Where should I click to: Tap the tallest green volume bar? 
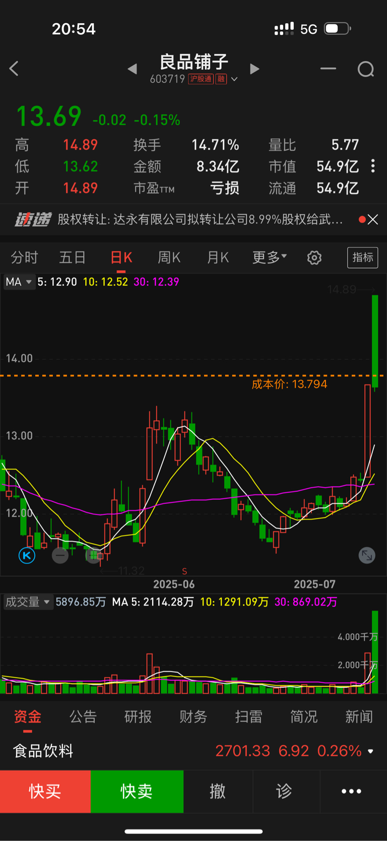click(x=375, y=652)
